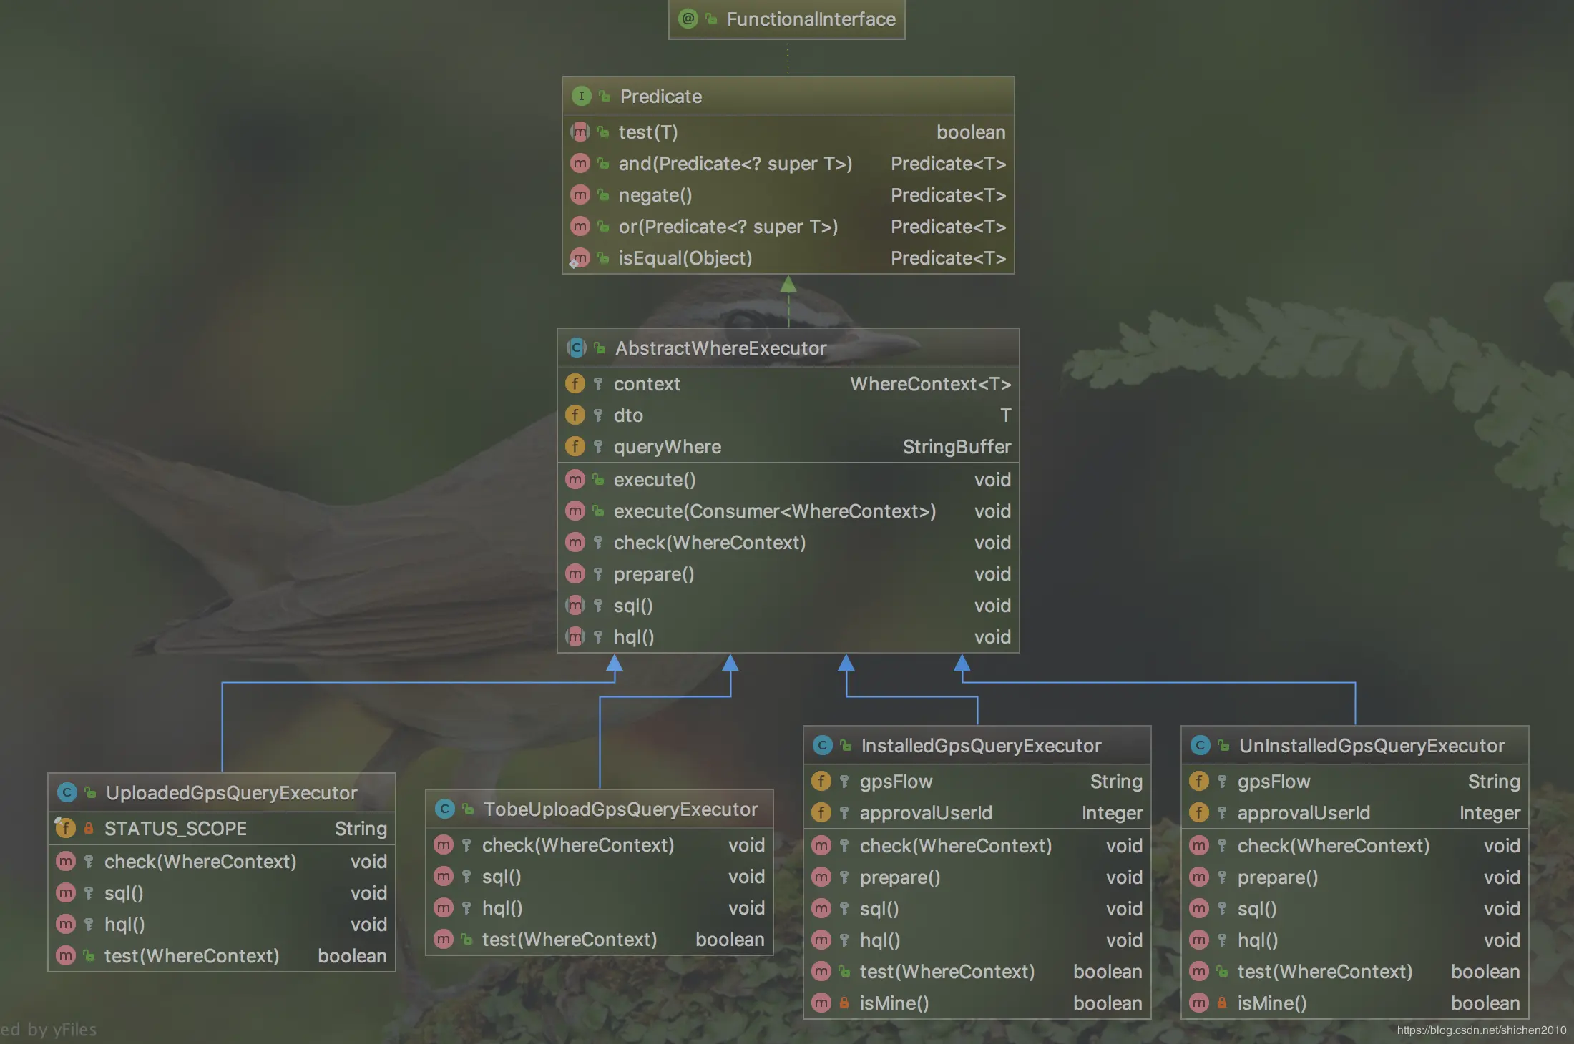Click the method icon next to negate()

coord(580,194)
